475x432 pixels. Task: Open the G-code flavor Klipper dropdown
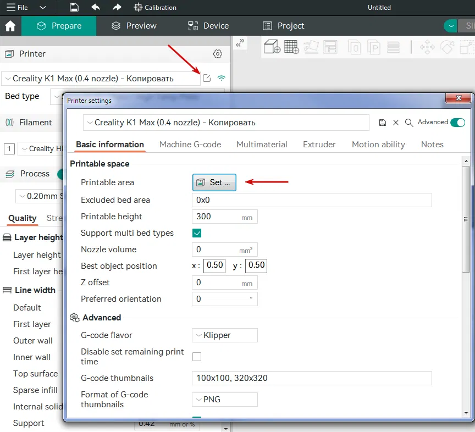[225, 335]
